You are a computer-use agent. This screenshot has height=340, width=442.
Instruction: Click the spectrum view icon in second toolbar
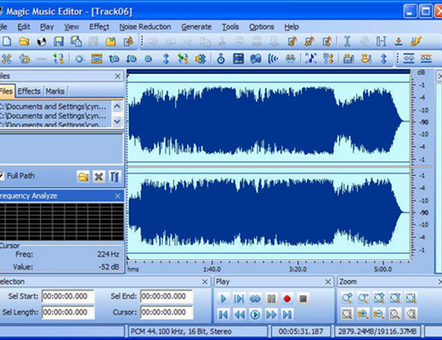pos(238,59)
